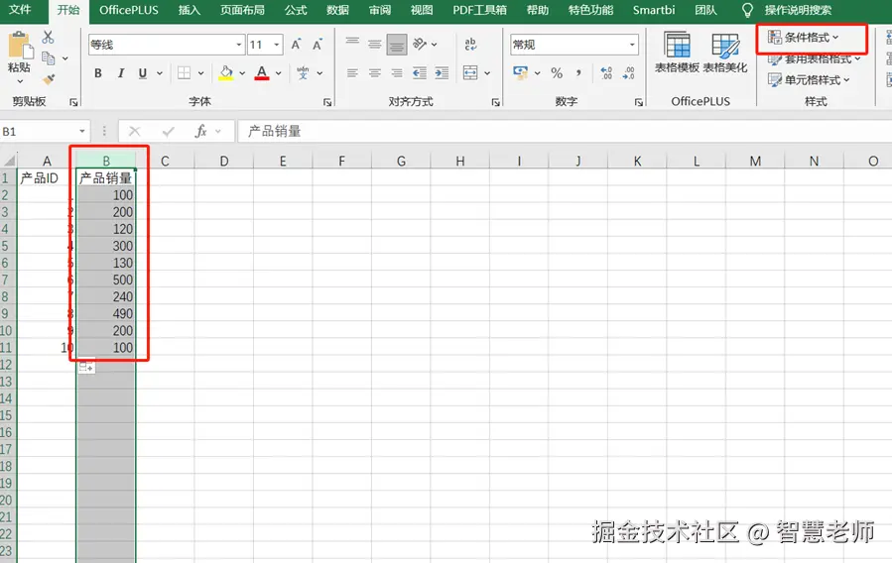Screen dimensions: 892x563
Task: Apply red font color
Action: coord(262,72)
